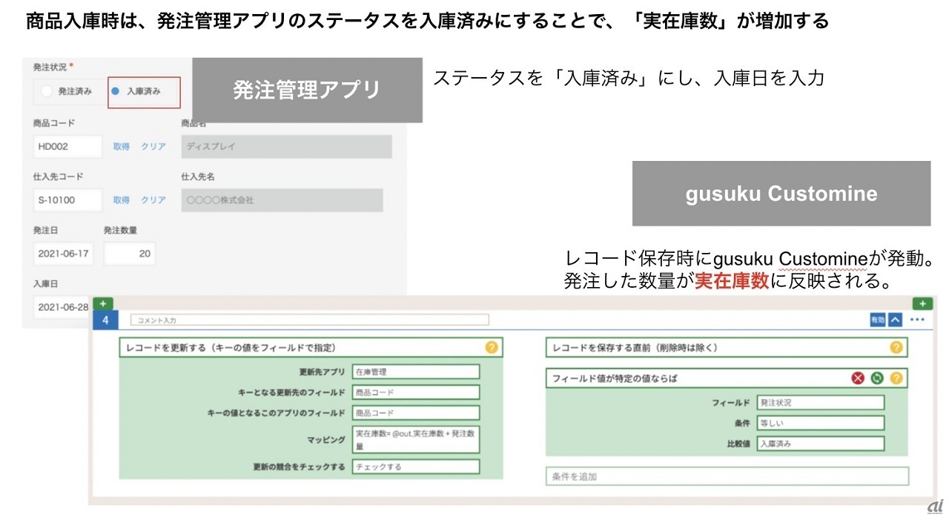Click the 商品名 field showing ディスプレイ

[x=286, y=146]
